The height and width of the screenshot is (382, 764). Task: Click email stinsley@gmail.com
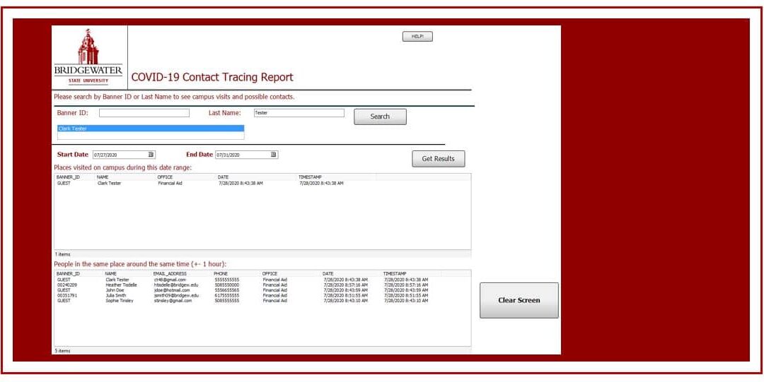pyautogui.click(x=173, y=301)
